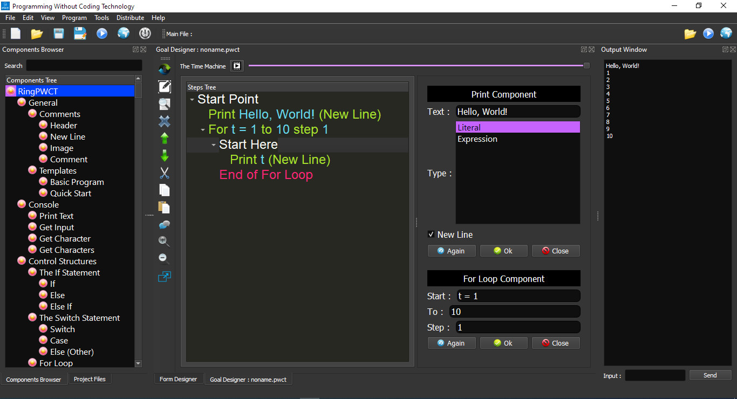Move step up with green arrow icon

click(164, 138)
